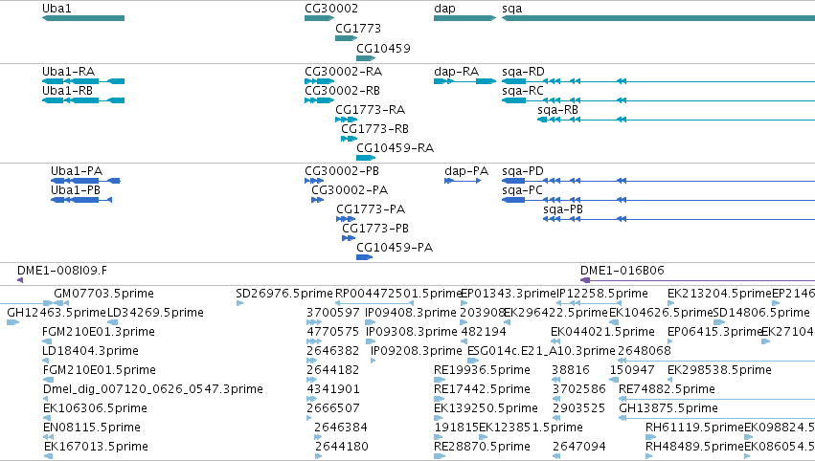
Task: Click the CG10459-PA protein label
Action: [395, 248]
